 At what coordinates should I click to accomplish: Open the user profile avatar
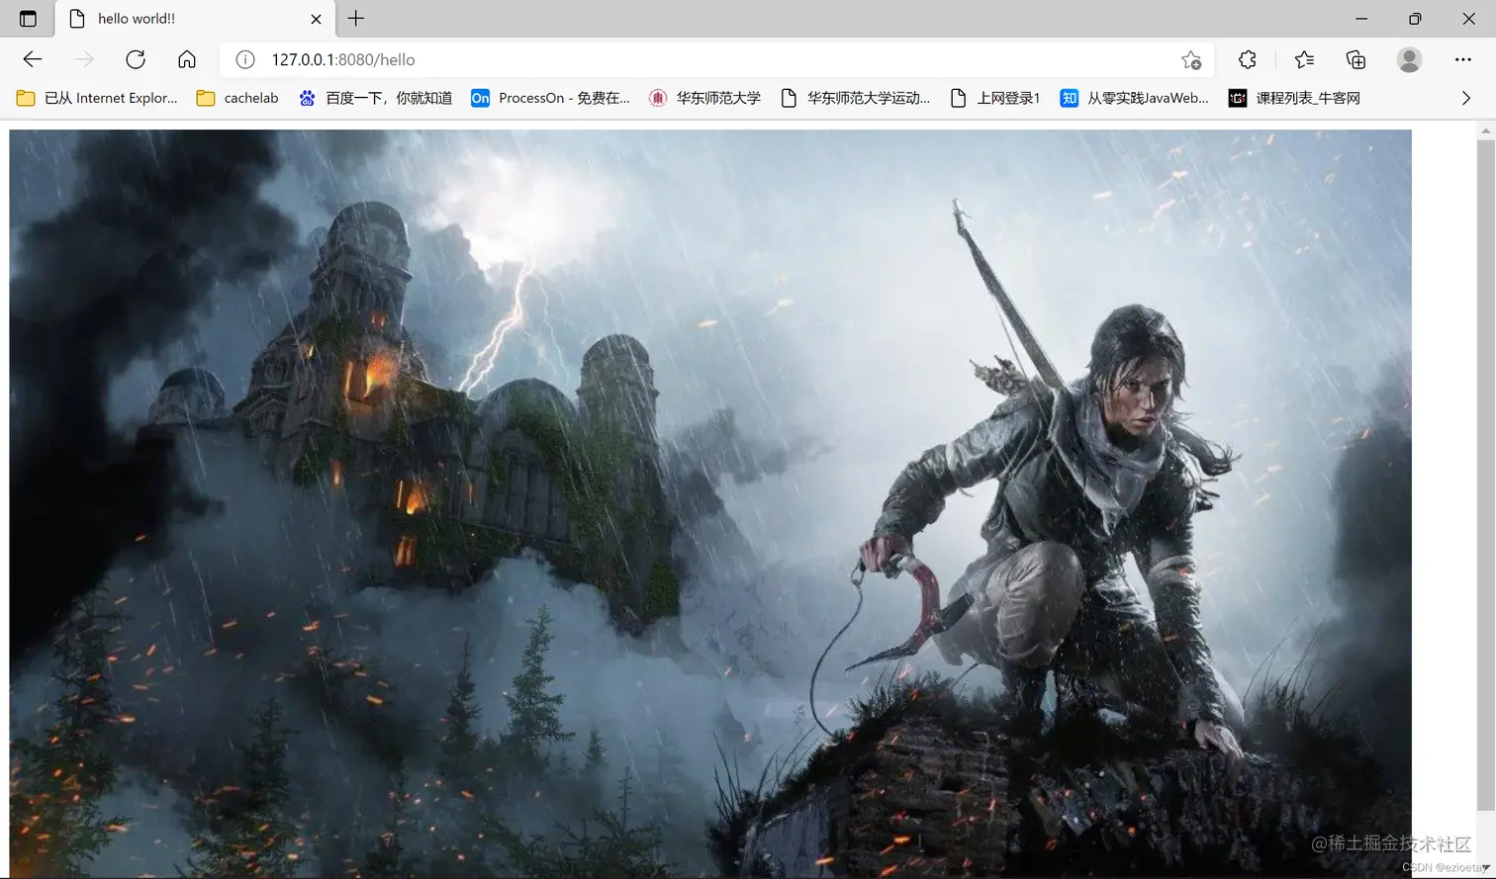point(1410,59)
